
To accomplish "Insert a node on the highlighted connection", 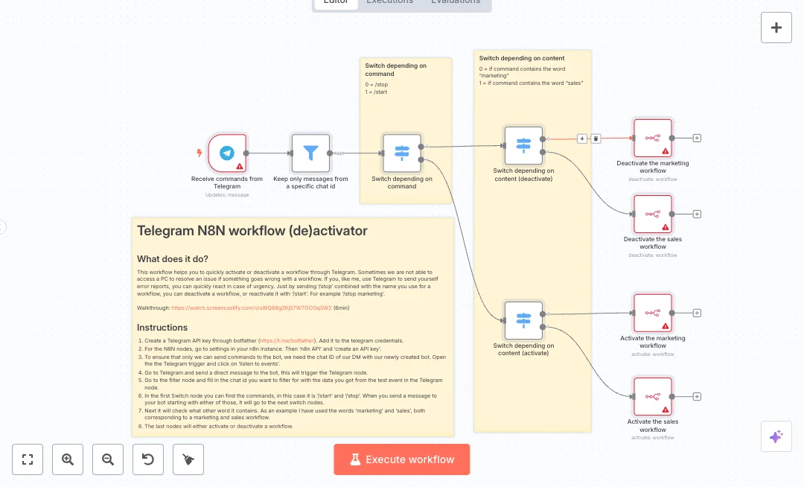I will click(x=582, y=139).
